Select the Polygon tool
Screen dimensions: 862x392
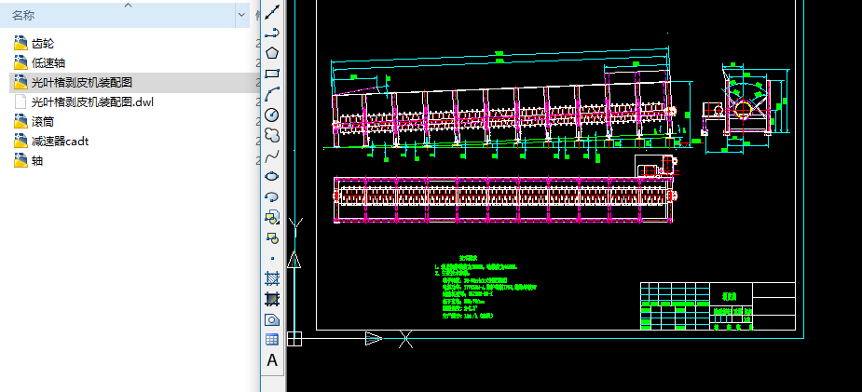tap(272, 53)
